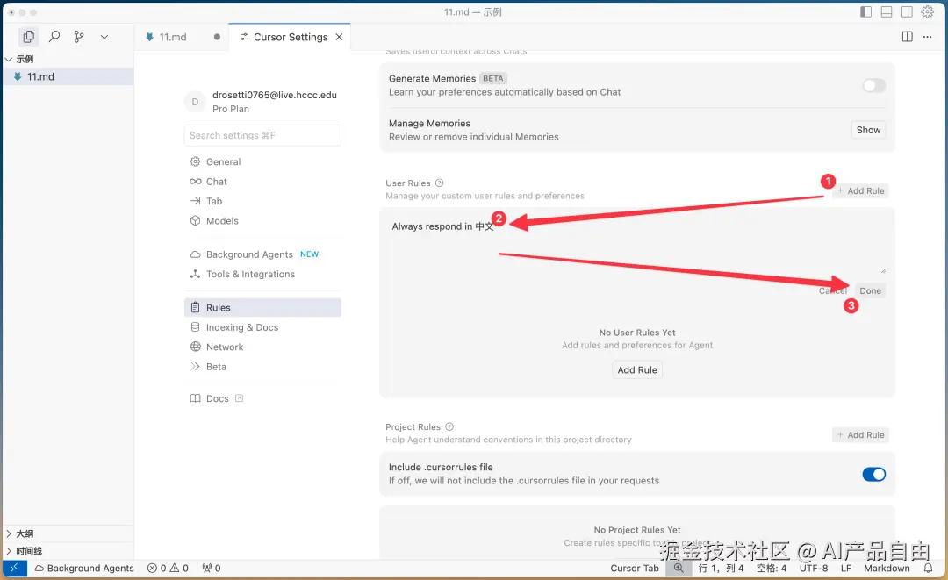The width and height of the screenshot is (948, 580).
Task: Click Add Rule beside Project Rules heading
Action: click(861, 435)
